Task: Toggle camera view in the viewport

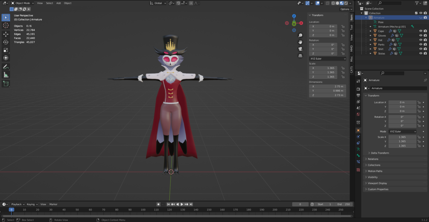Action: point(301,49)
